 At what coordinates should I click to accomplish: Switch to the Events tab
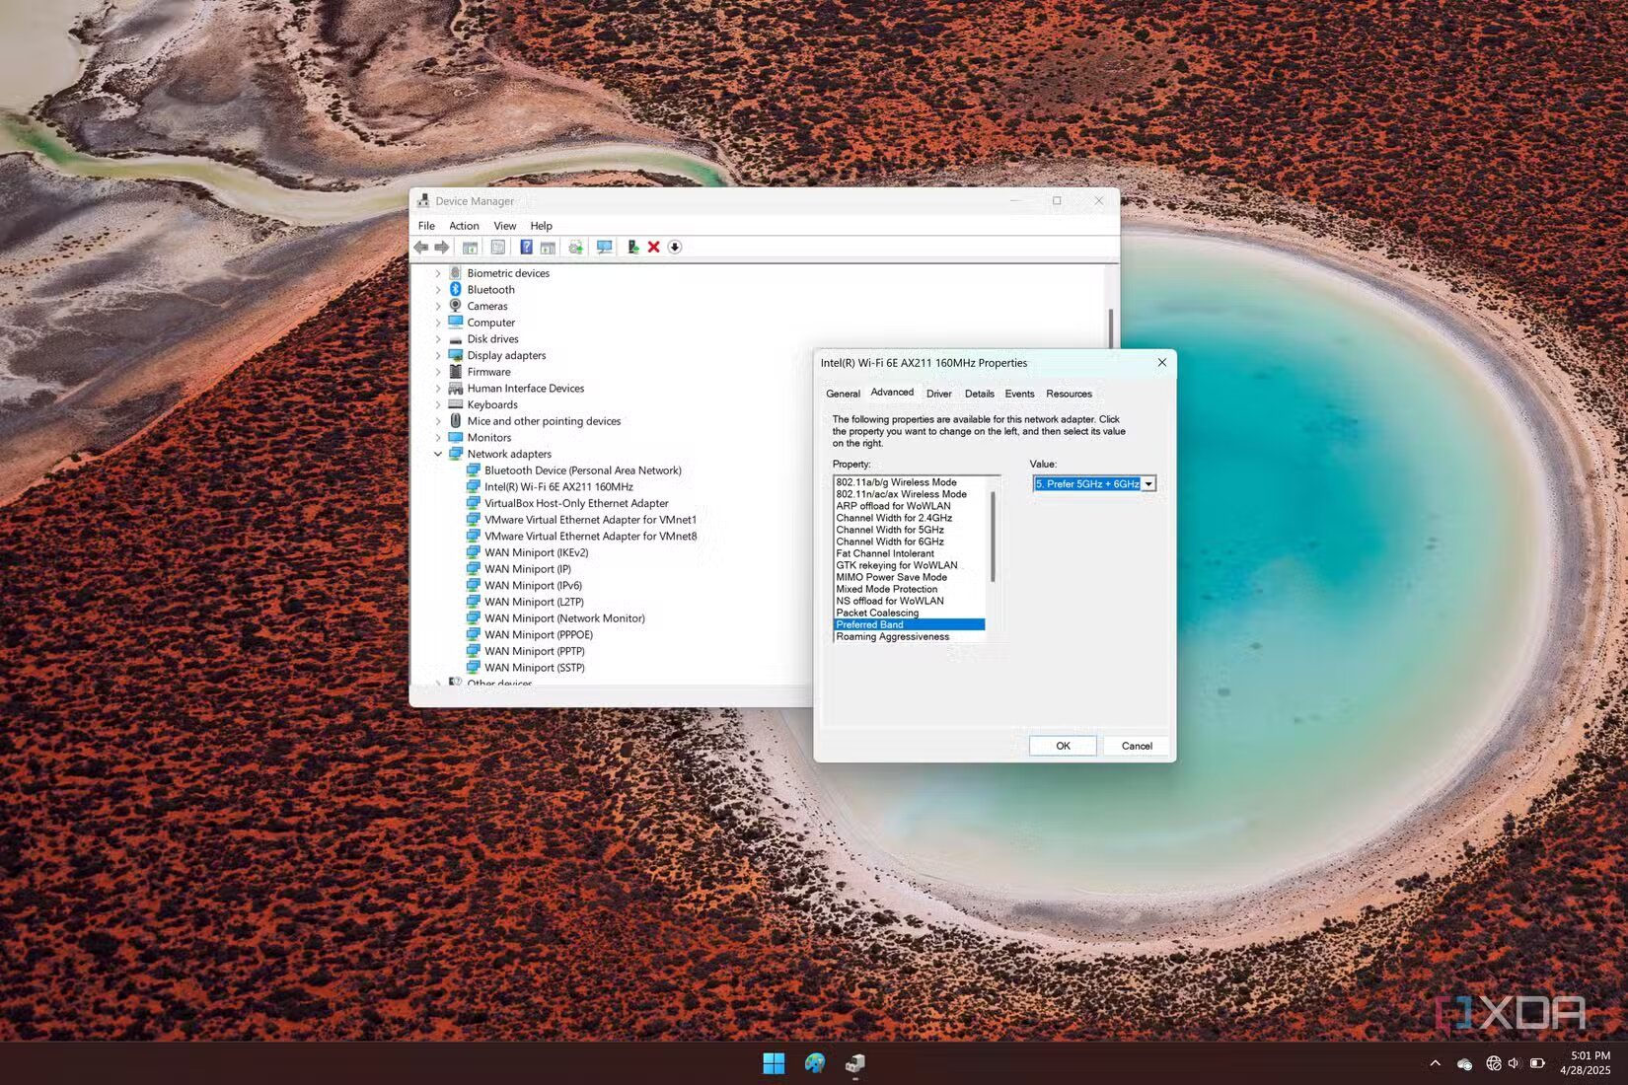(x=1019, y=394)
